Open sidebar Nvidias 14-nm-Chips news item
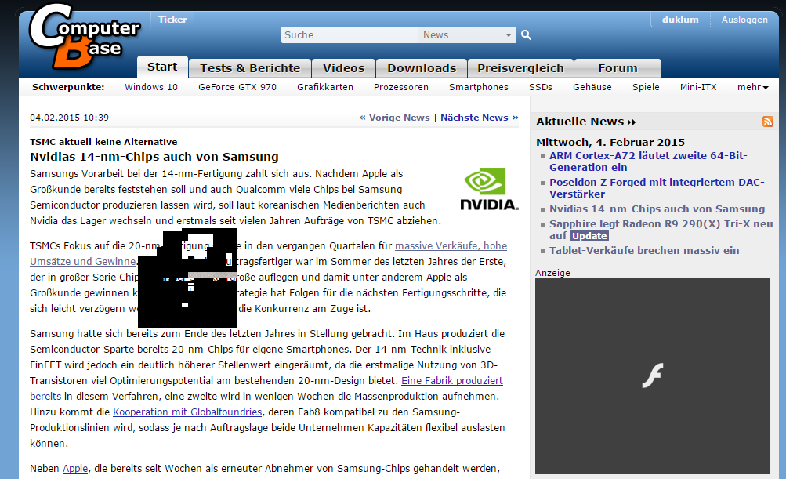 click(657, 209)
